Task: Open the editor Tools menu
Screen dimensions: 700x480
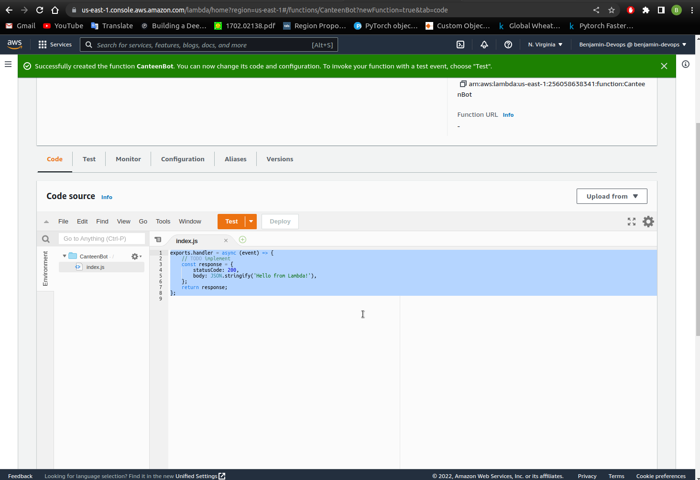Action: 163,222
